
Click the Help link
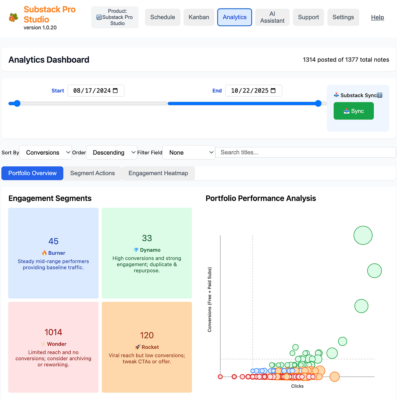377,17
